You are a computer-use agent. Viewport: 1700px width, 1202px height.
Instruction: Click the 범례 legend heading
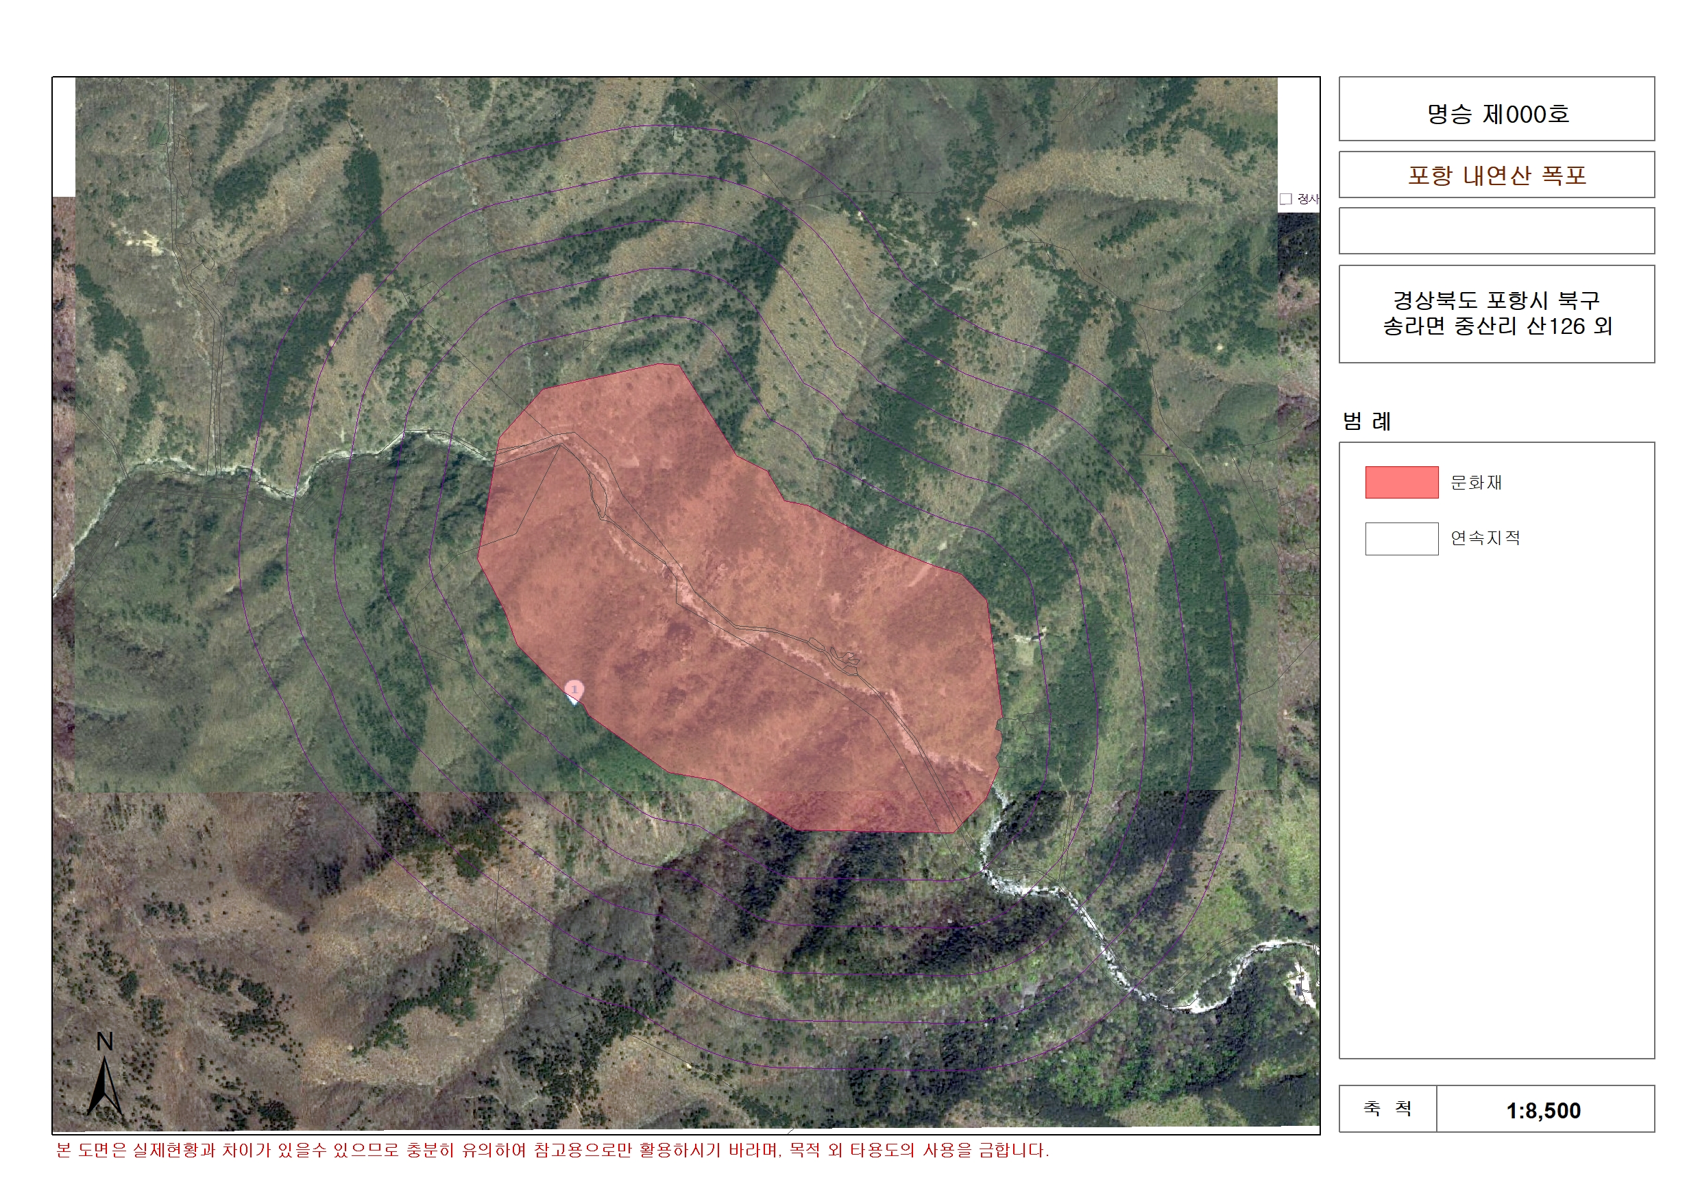click(x=1367, y=422)
